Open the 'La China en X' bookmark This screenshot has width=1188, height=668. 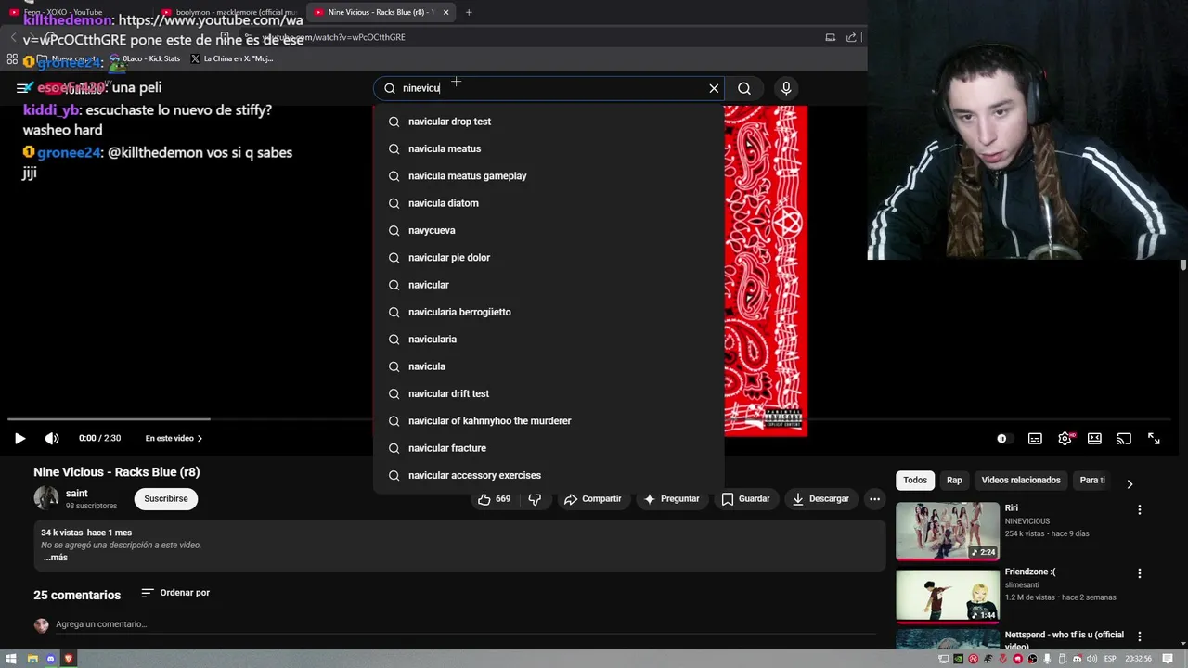pyautogui.click(x=232, y=58)
